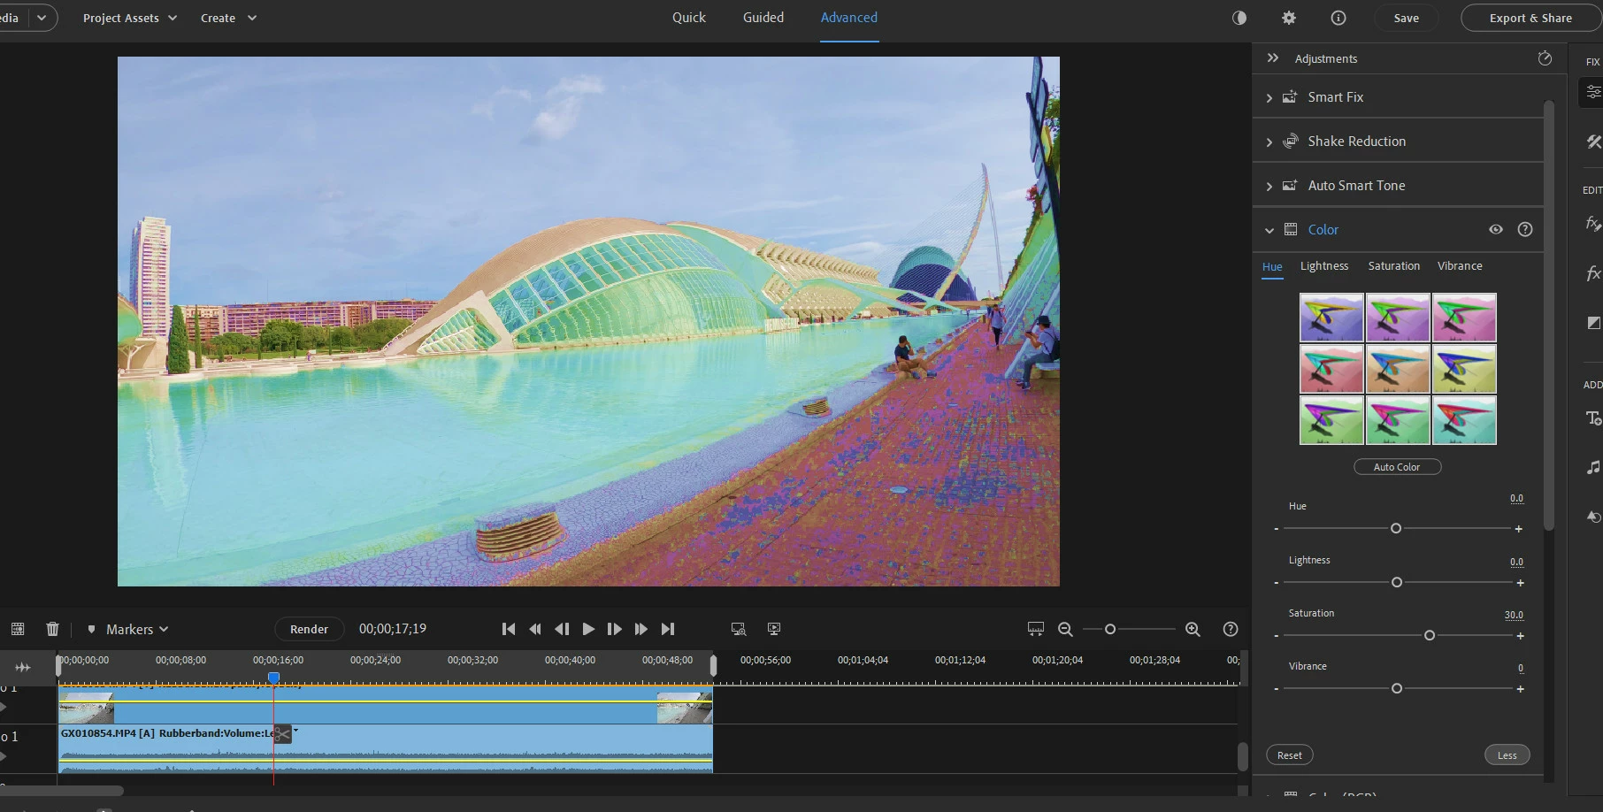Expand the Auto Smart Tone section
Viewport: 1603px width, 812px height.
point(1269,186)
